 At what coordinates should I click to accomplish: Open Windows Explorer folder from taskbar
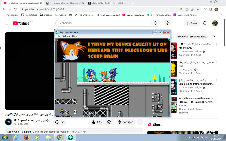[48, 137]
